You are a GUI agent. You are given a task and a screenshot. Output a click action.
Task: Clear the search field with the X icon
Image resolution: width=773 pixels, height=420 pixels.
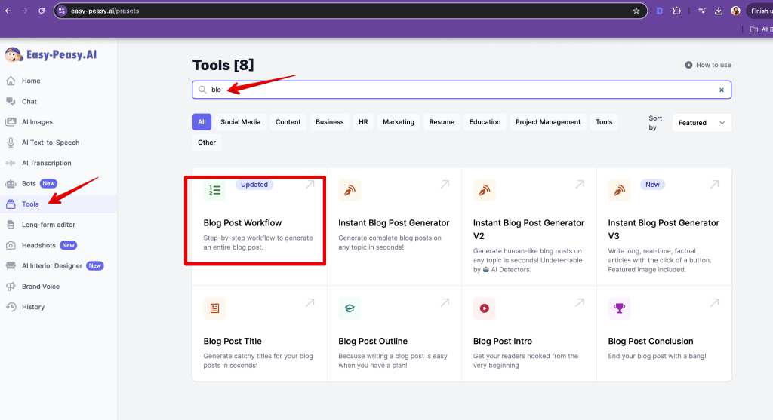pyautogui.click(x=721, y=90)
